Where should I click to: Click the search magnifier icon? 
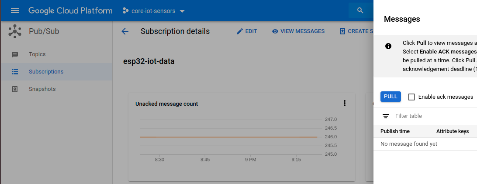tap(360, 10)
